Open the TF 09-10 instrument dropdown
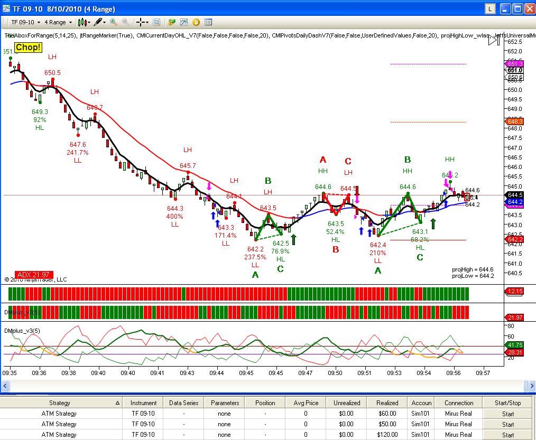The height and width of the screenshot is (440, 536). (x=26, y=22)
